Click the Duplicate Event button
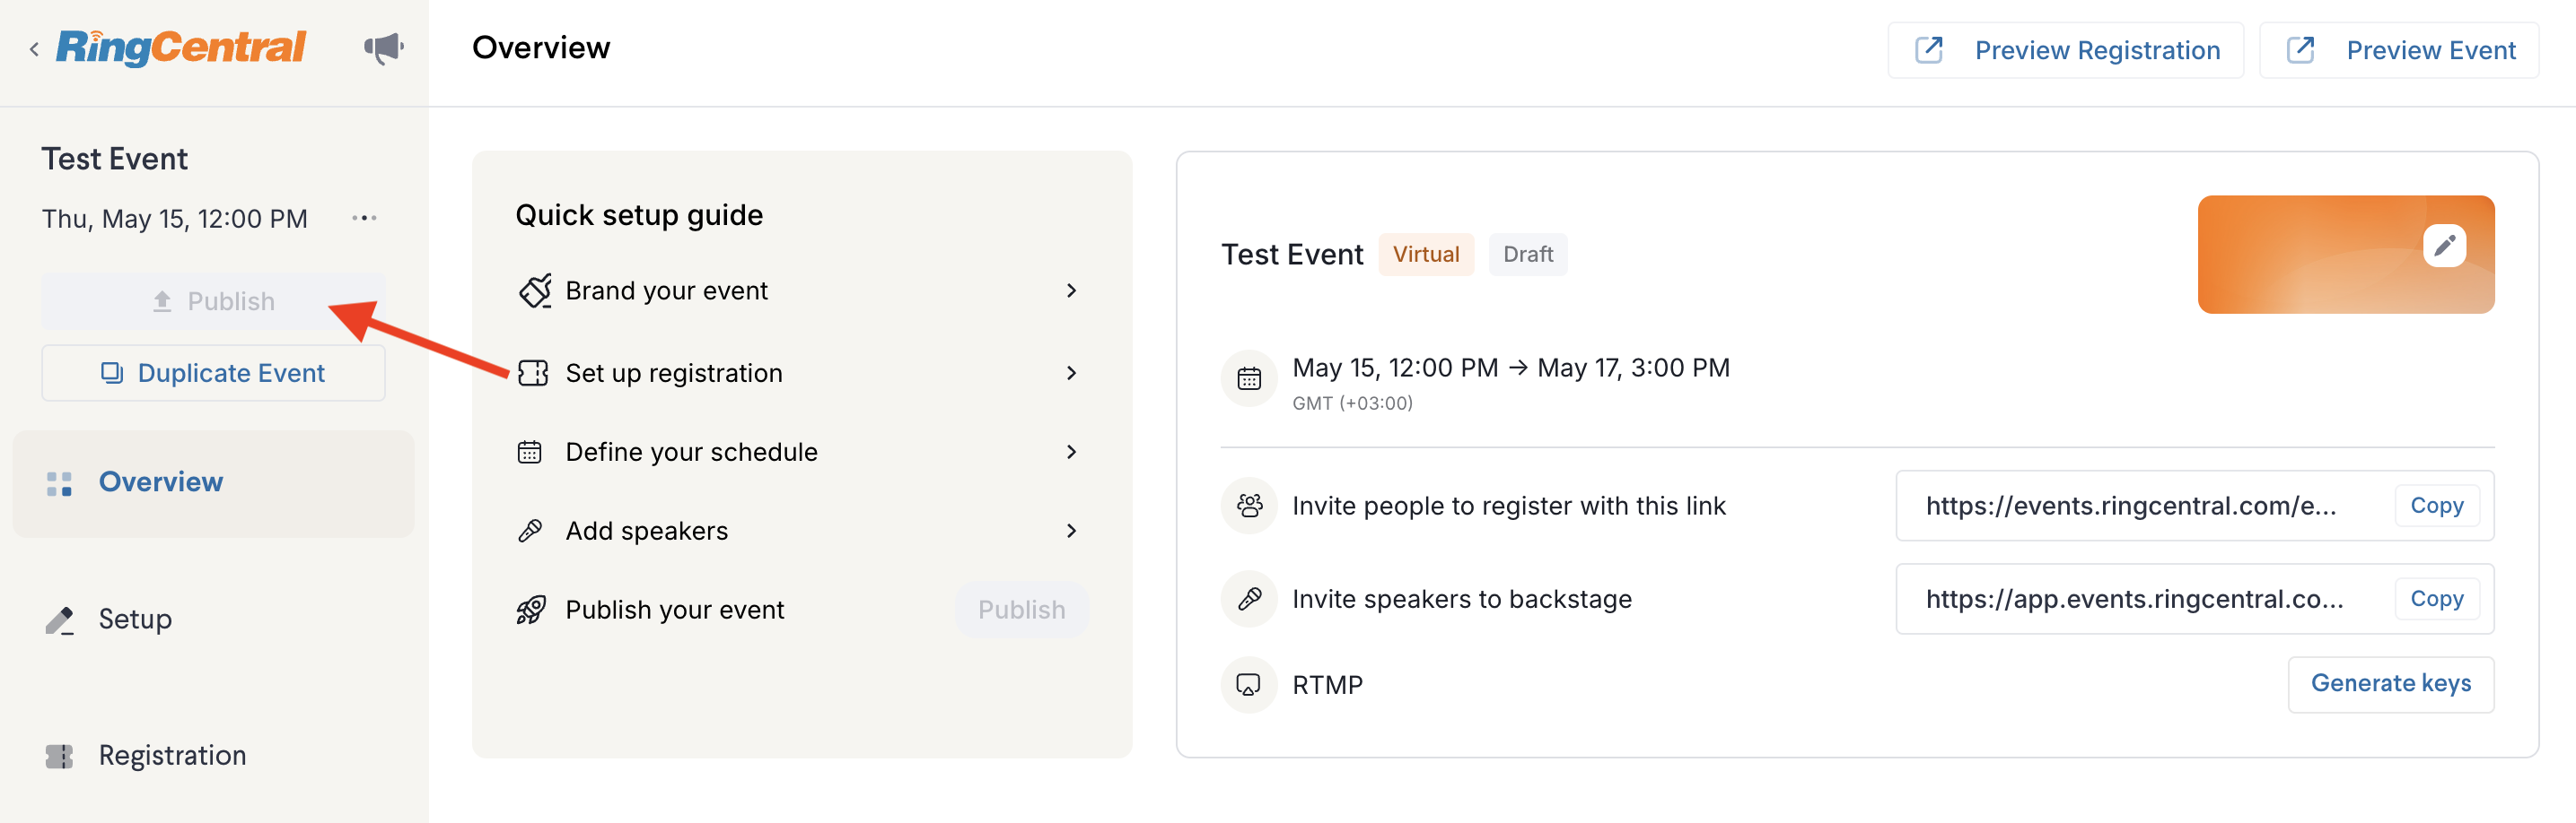This screenshot has height=823, width=2576. 213,373
